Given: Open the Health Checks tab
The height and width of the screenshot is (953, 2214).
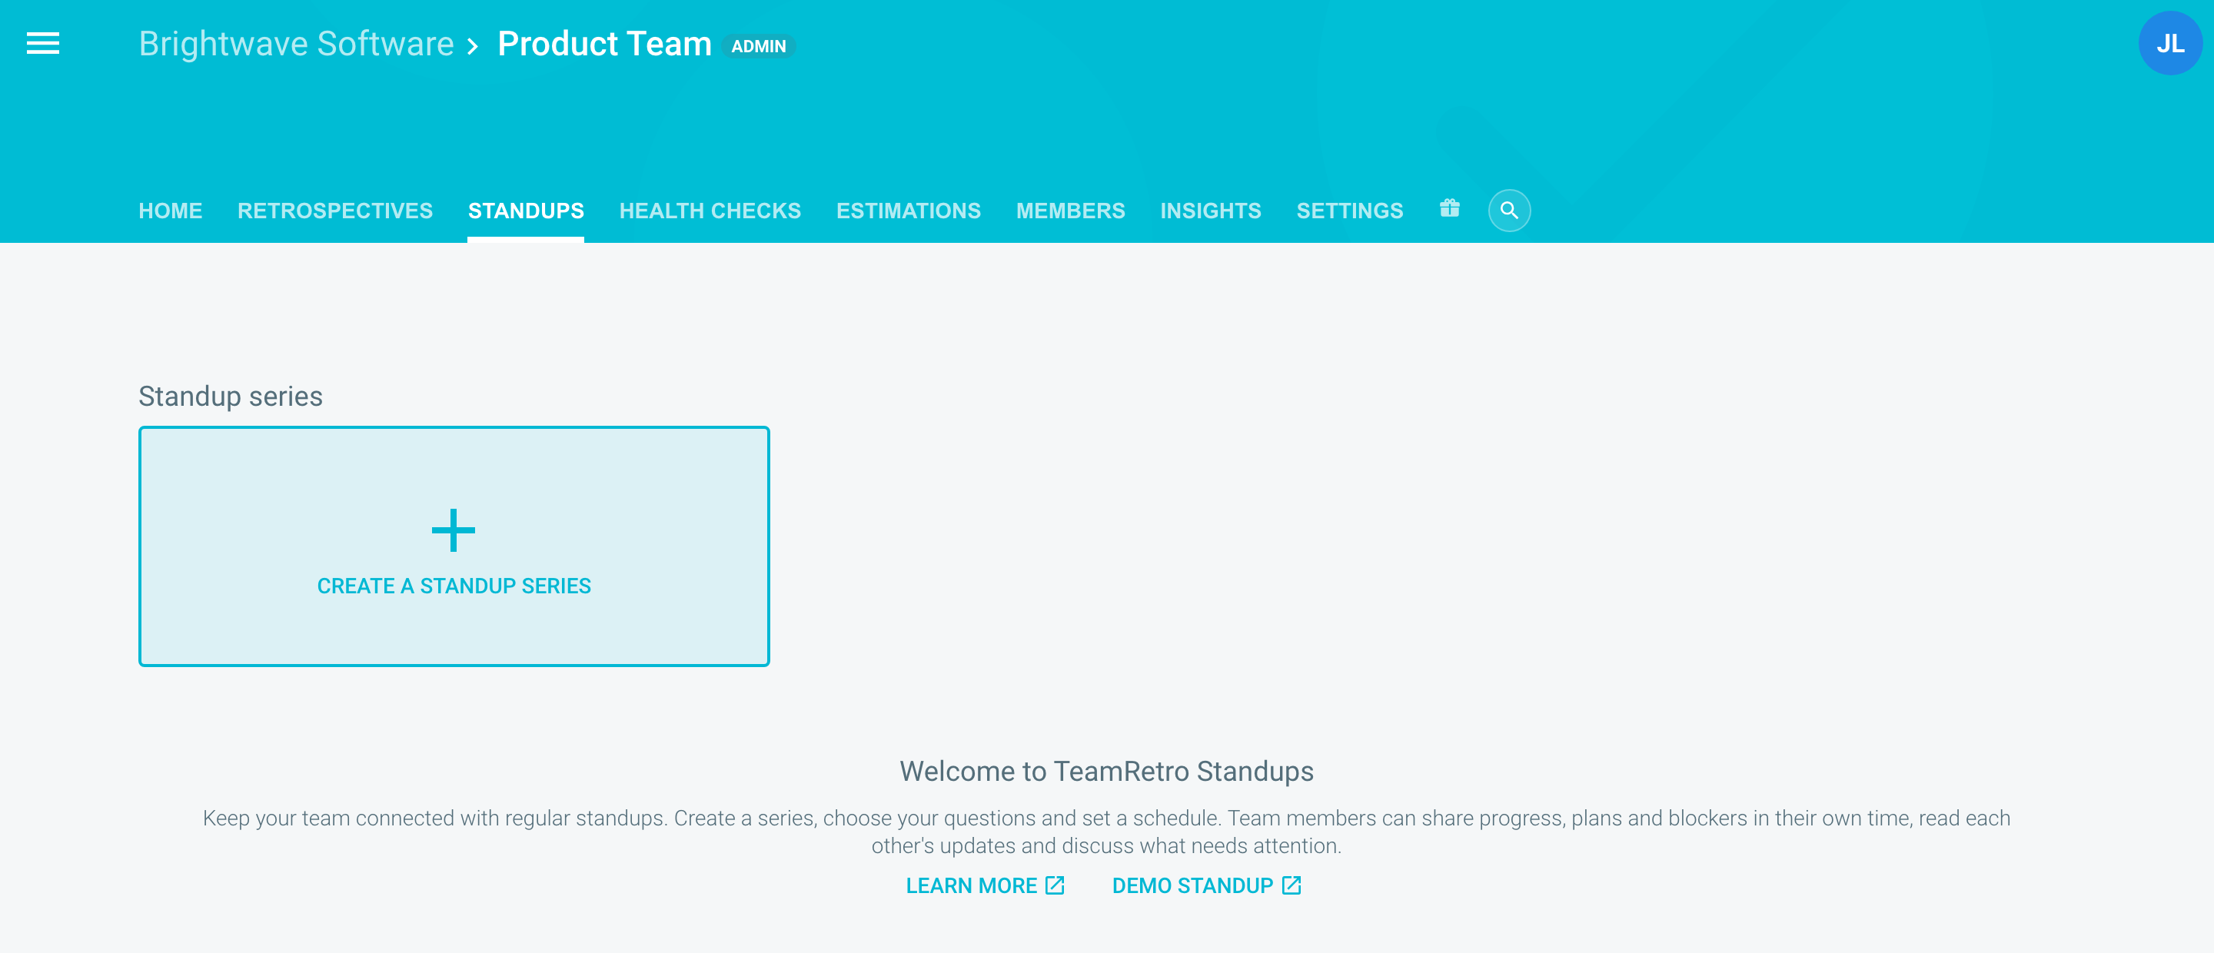Looking at the screenshot, I should [x=710, y=211].
